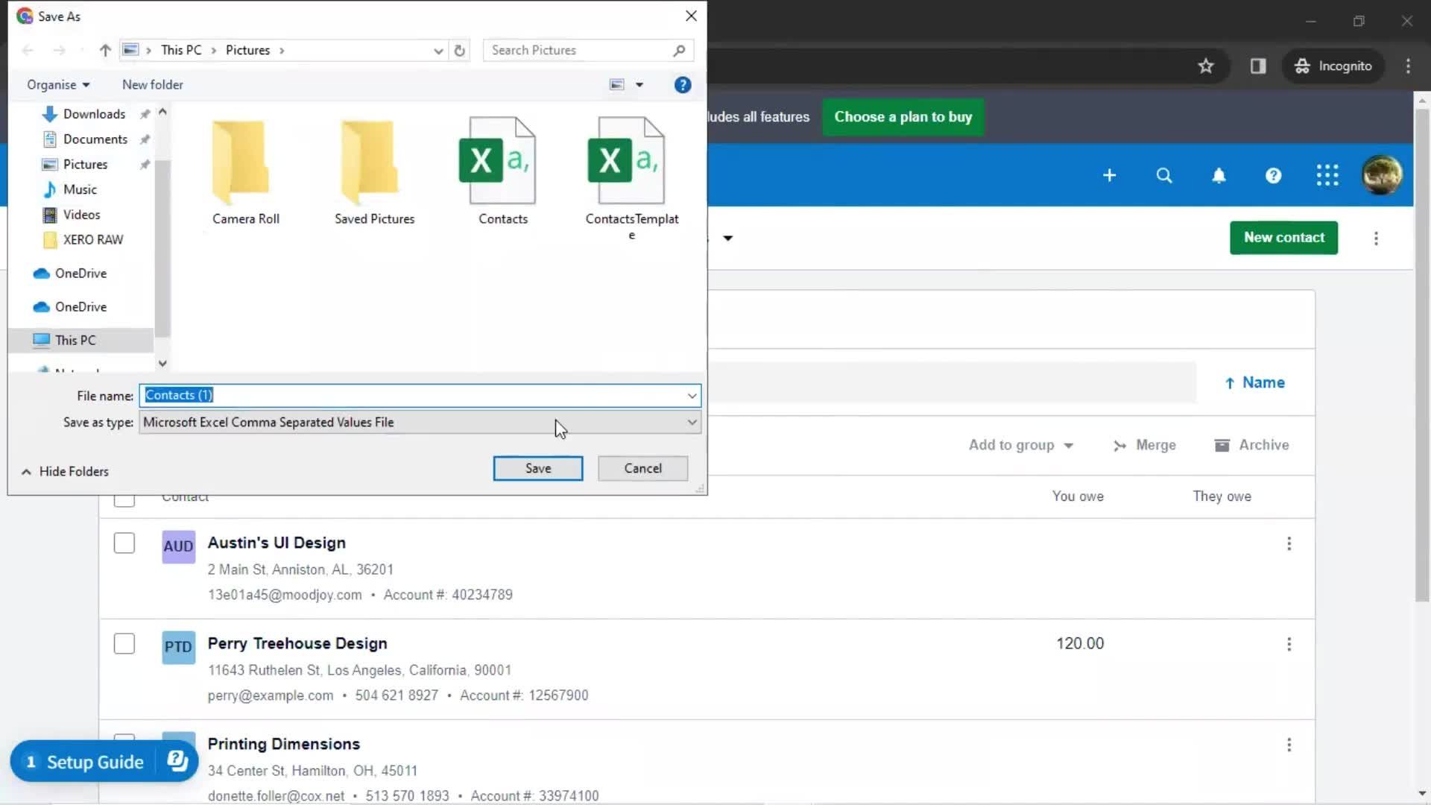Open the apps grid icon
This screenshot has width=1431, height=805.
coord(1327,175)
